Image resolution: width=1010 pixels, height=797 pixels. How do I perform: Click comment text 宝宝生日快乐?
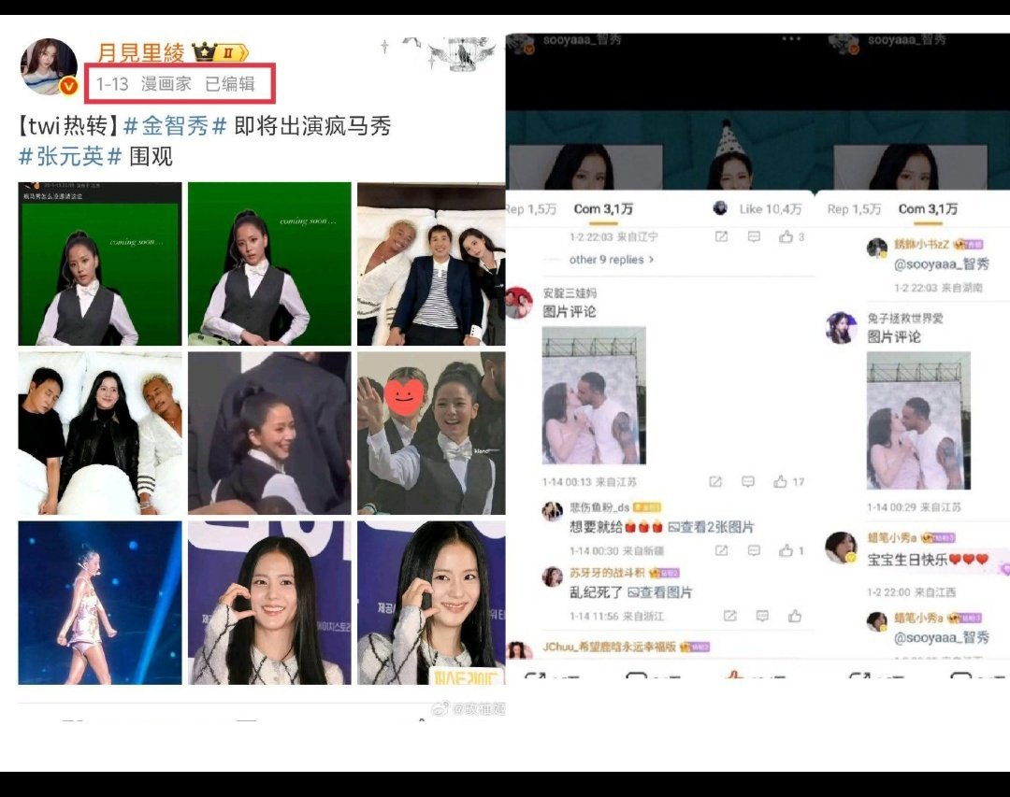[x=928, y=560]
